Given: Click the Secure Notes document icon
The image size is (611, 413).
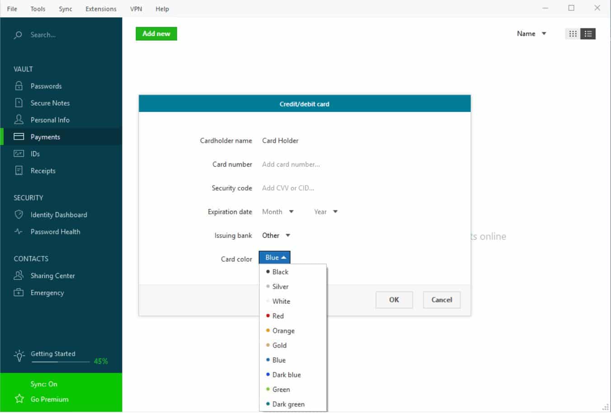Looking at the screenshot, I should (x=19, y=103).
